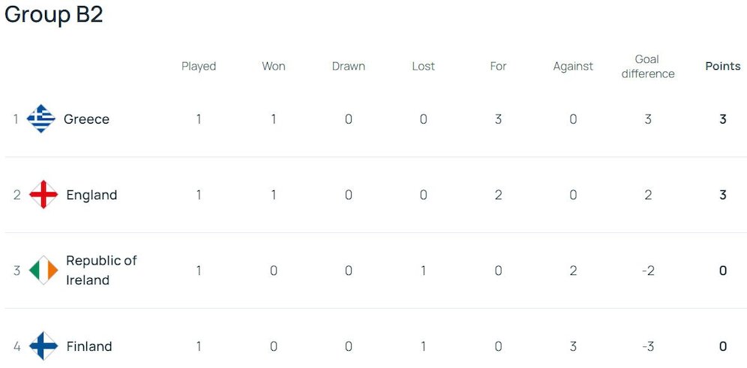Click the For column header

[x=499, y=66]
